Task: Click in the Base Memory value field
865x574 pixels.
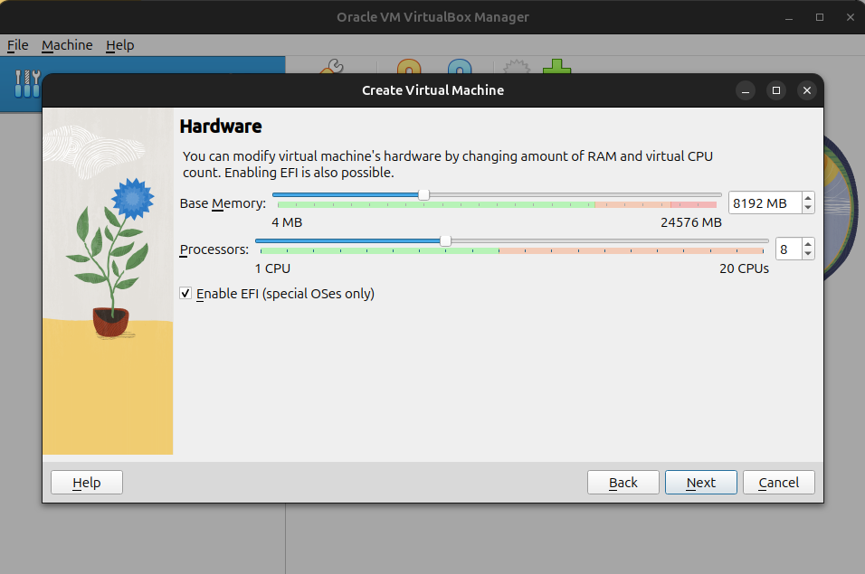Action: (765, 203)
